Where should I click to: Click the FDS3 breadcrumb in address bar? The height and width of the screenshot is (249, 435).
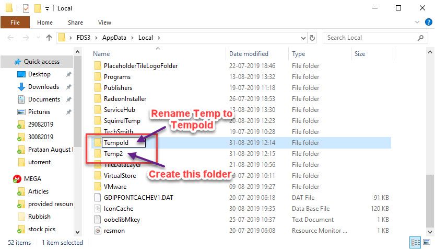(83, 38)
